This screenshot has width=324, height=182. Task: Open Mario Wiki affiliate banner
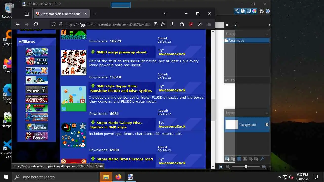point(37,108)
